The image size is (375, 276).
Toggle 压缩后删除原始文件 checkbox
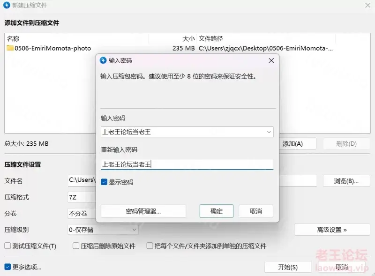pos(76,246)
